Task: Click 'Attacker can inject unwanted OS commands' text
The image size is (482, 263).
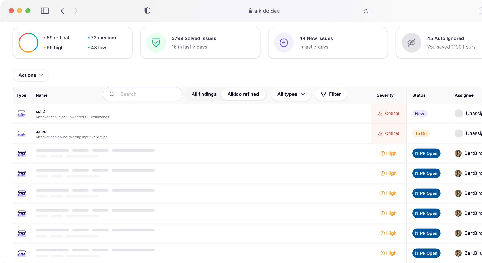Action: [x=72, y=117]
